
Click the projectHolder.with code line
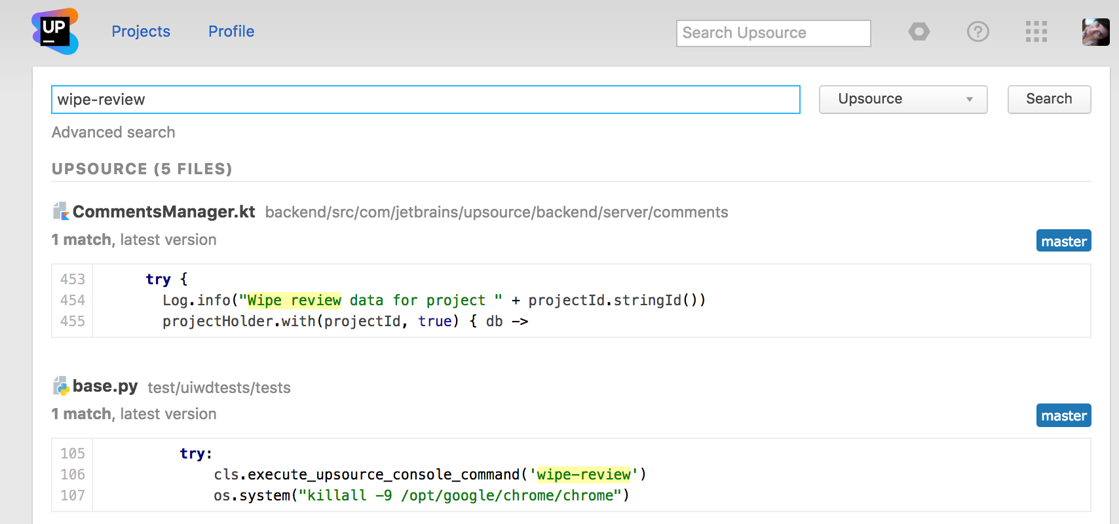(x=345, y=322)
